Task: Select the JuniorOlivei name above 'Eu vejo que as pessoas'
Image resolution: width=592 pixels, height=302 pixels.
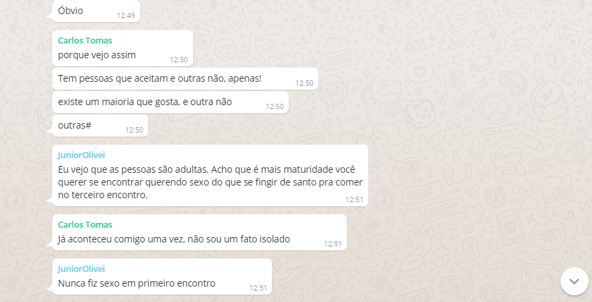Action: 81,155
